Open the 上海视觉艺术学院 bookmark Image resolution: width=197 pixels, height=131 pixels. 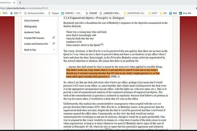tap(110, 13)
